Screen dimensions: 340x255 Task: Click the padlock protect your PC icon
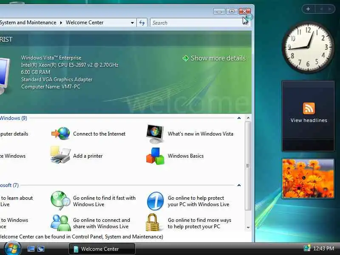(x=153, y=222)
